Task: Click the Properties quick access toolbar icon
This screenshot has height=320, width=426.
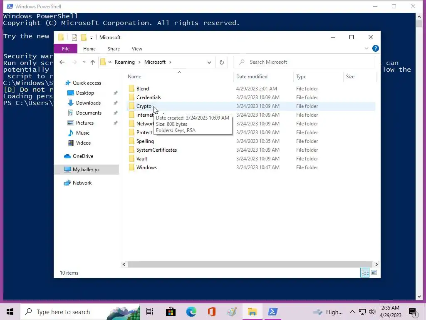Action: 74,37
